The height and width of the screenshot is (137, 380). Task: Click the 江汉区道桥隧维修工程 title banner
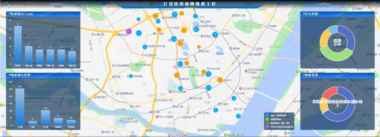pyautogui.click(x=190, y=4)
